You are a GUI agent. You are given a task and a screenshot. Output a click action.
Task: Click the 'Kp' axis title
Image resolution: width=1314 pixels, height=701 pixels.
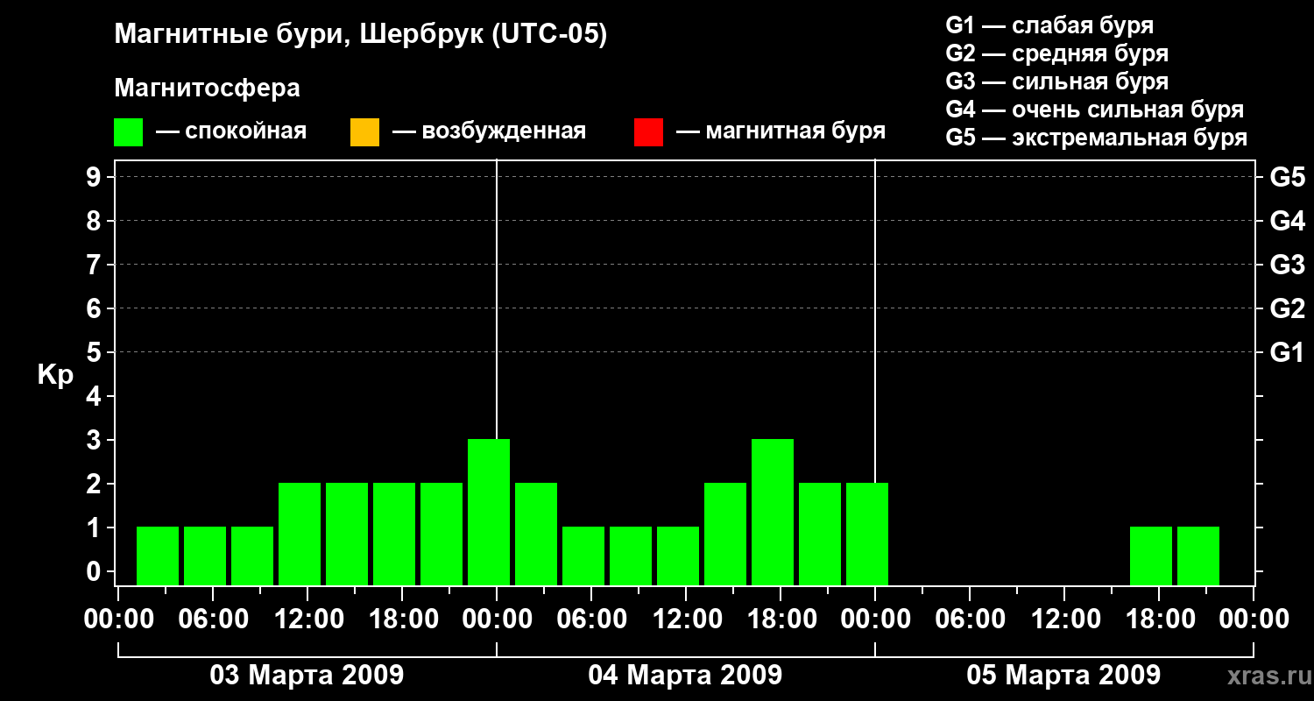(x=55, y=376)
